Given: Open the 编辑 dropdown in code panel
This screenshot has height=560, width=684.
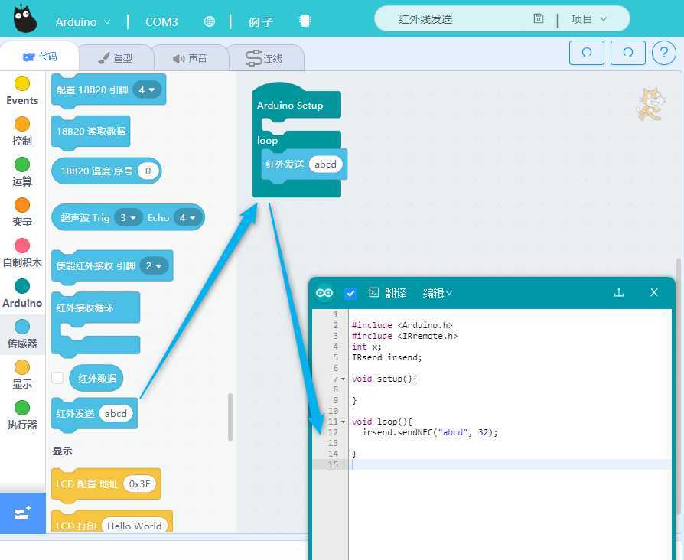Looking at the screenshot, I should [437, 293].
